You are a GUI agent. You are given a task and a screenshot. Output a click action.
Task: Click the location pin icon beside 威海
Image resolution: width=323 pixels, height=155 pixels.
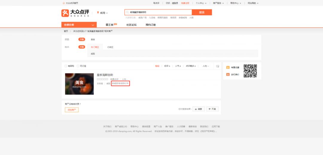pos(98,13)
